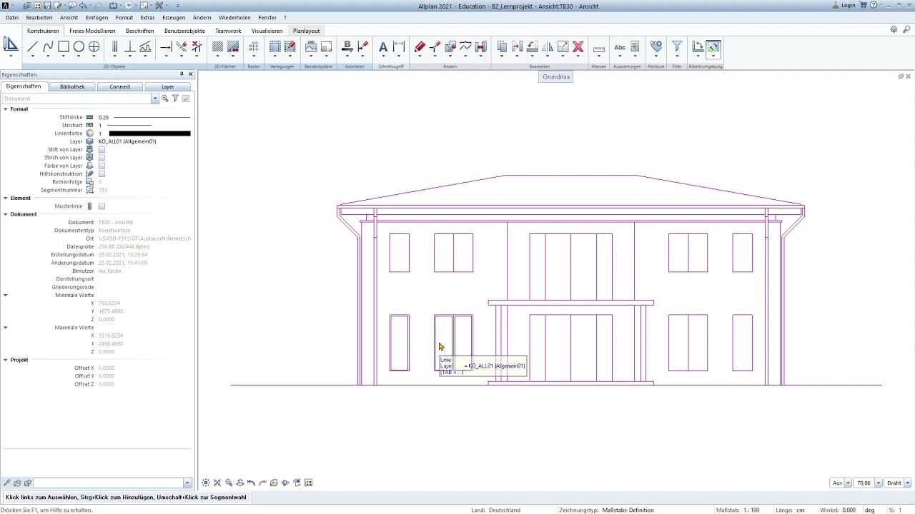Collapse the Projekt section
The height and width of the screenshot is (514, 915).
click(5, 360)
